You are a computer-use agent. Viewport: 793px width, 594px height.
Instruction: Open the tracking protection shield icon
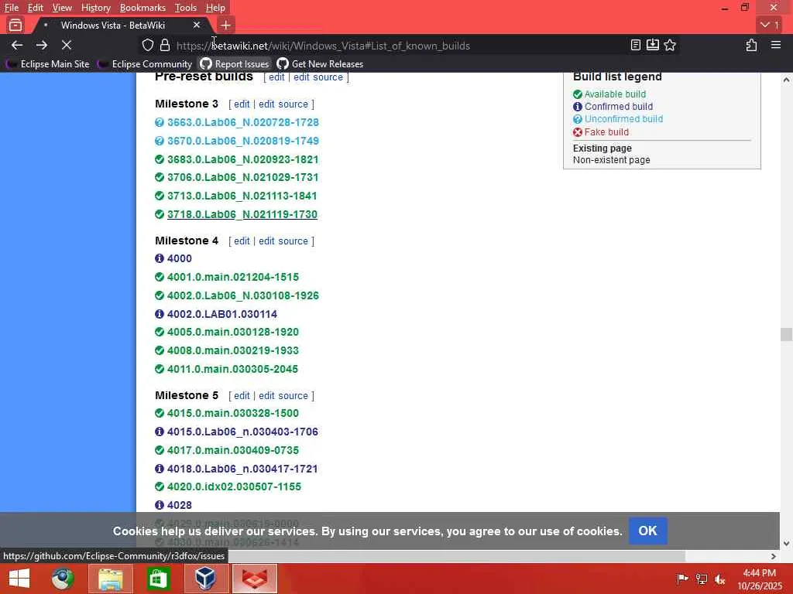pyautogui.click(x=148, y=46)
